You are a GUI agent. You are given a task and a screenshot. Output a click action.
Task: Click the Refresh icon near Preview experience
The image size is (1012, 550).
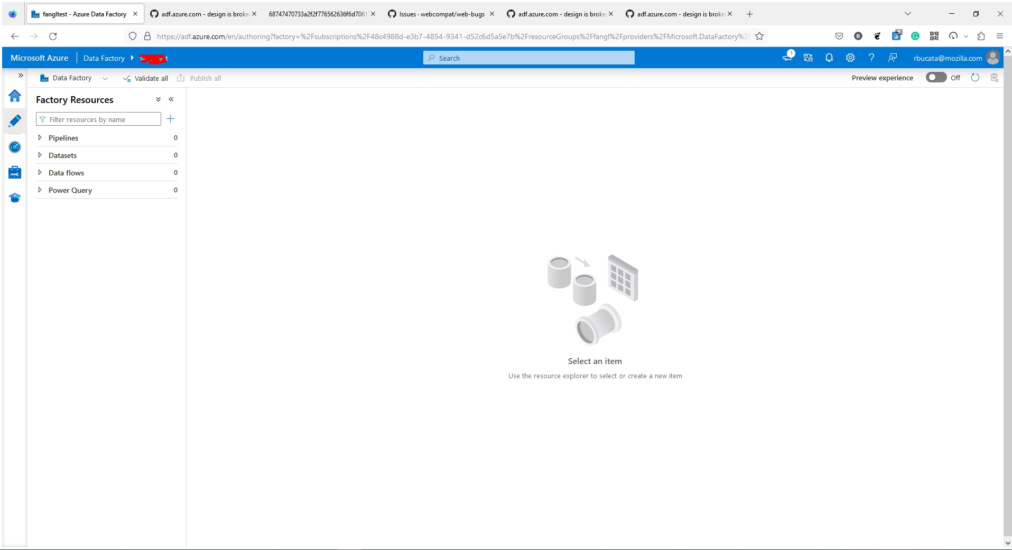pos(975,78)
